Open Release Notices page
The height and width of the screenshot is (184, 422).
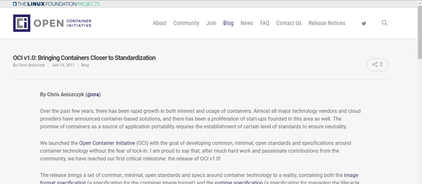tap(327, 23)
